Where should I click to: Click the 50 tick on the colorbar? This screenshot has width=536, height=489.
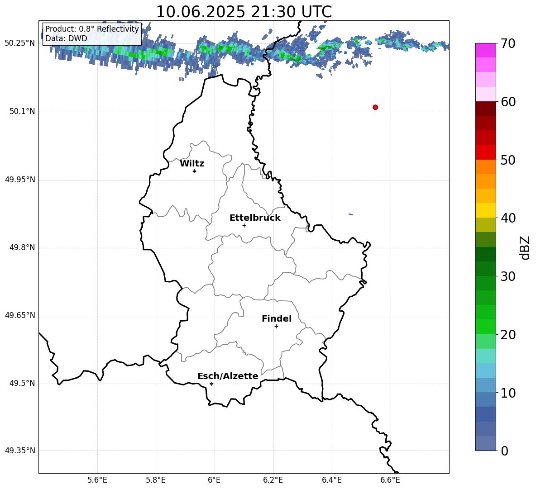click(507, 160)
